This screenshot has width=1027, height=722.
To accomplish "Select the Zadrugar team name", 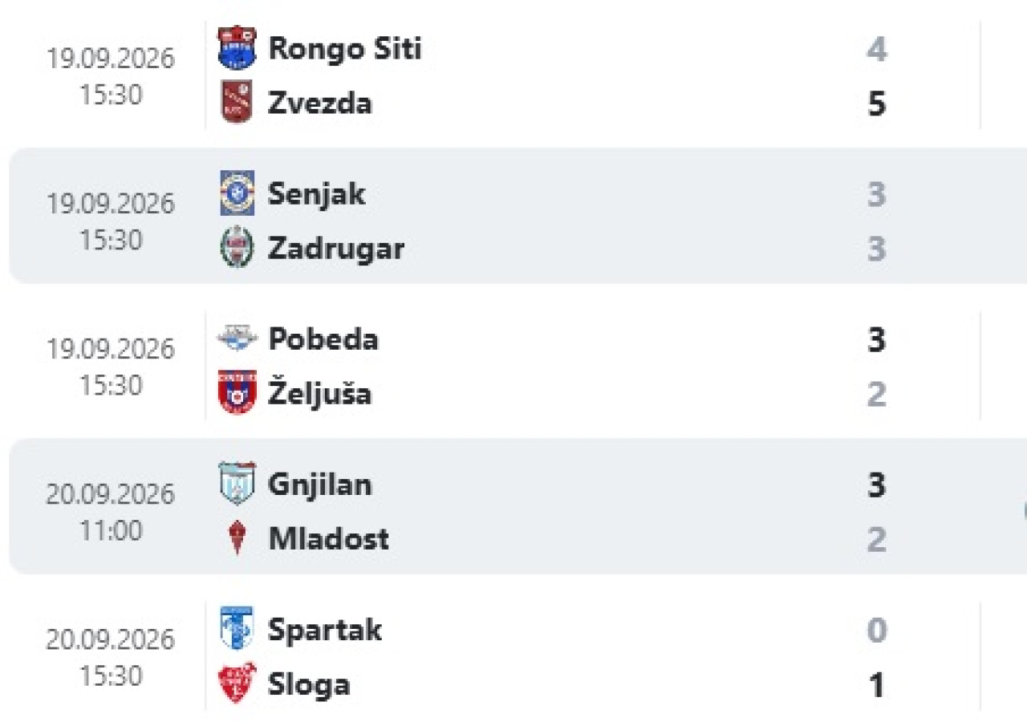I will tap(335, 248).
